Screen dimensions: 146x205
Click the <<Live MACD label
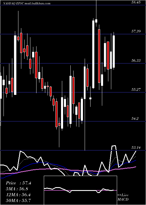pos(123,197)
